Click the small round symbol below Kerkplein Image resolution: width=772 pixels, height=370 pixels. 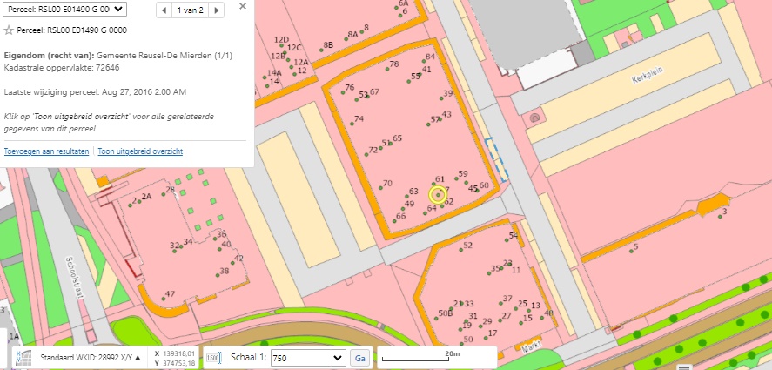click(534, 117)
